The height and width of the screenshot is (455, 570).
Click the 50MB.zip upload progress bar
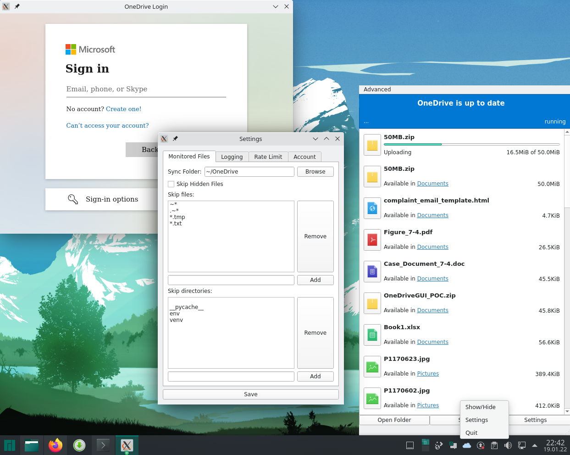click(471, 144)
